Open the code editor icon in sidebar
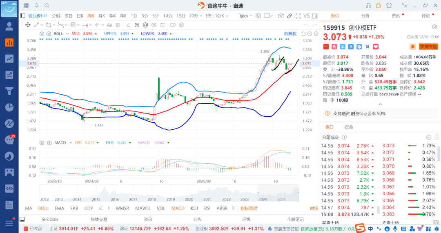 pos(9,188)
